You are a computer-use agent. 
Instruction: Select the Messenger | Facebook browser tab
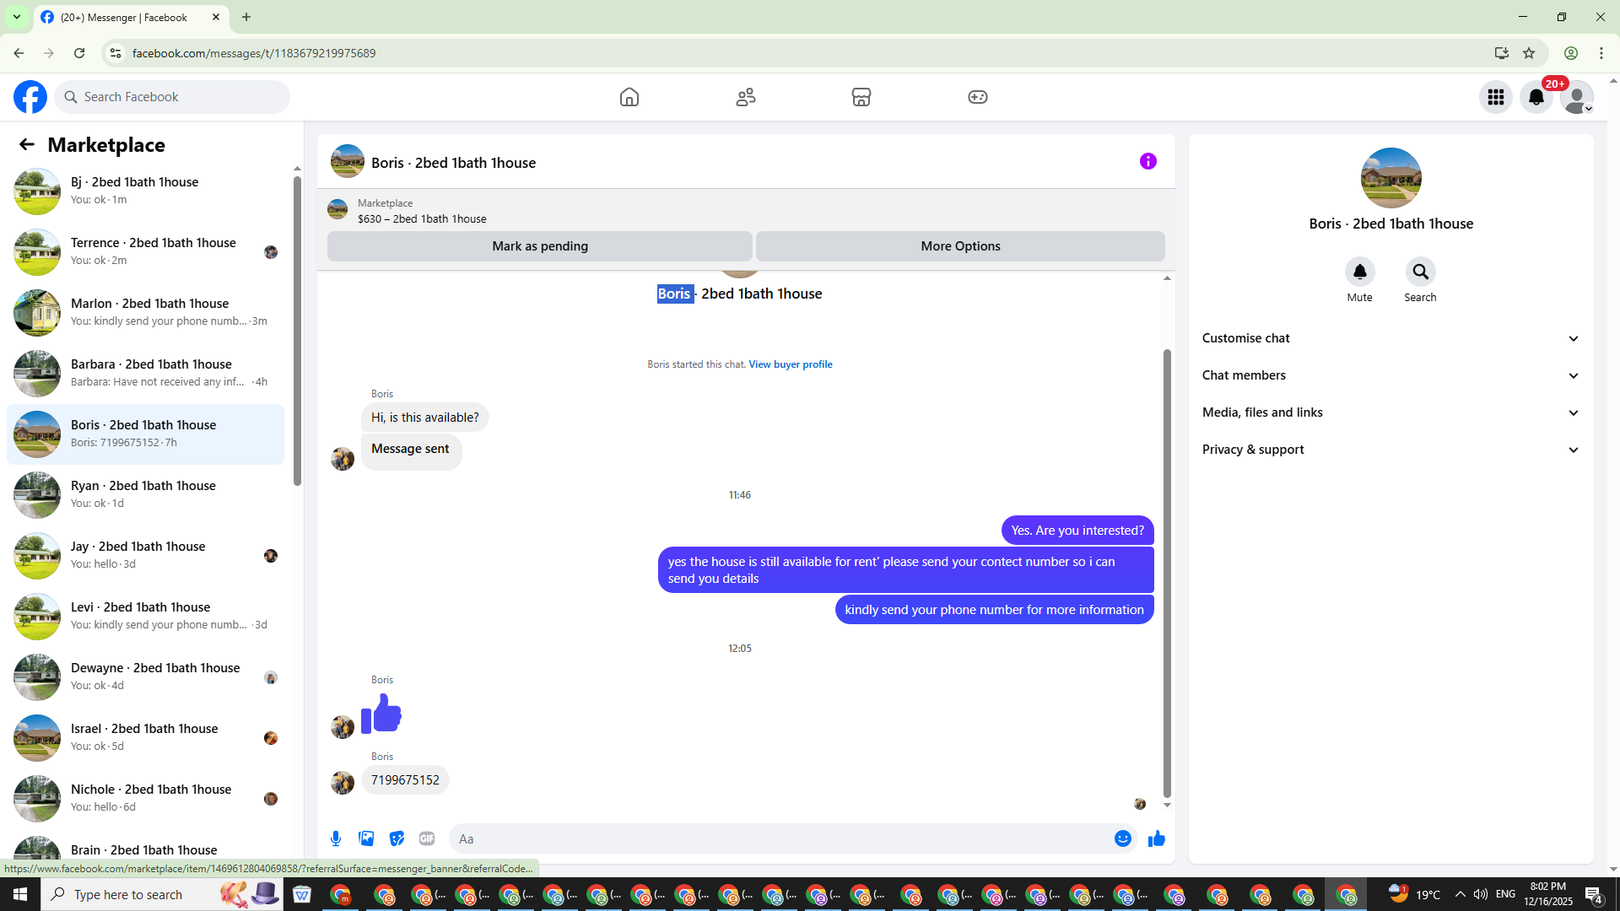pos(131,17)
